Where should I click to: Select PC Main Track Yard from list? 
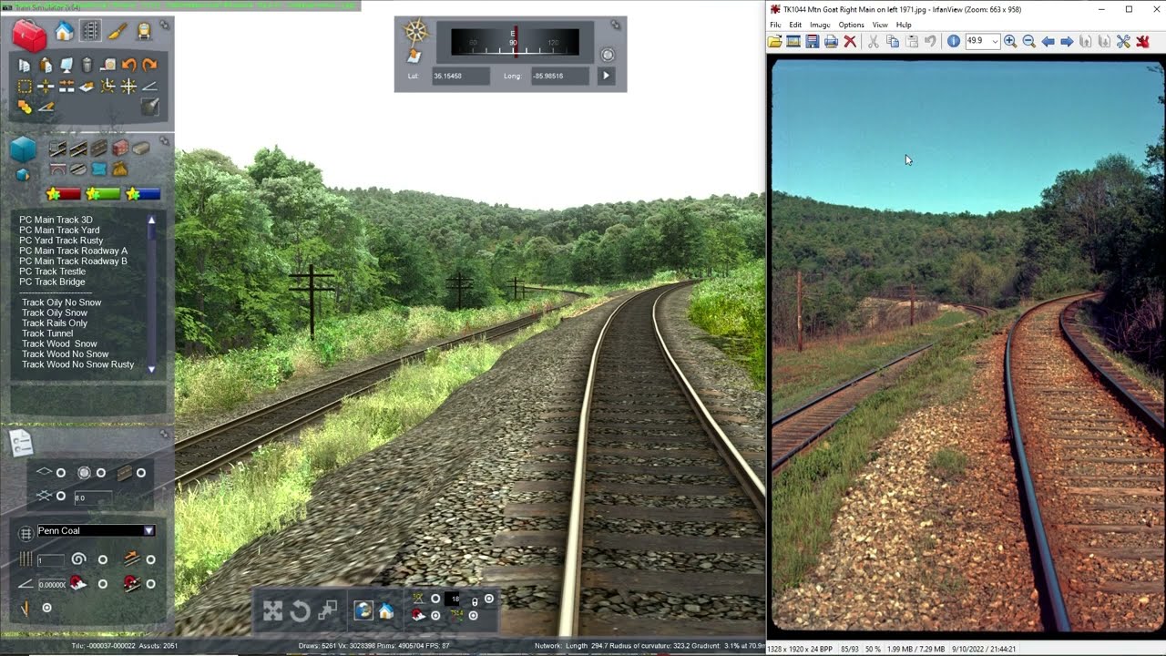pyautogui.click(x=59, y=230)
